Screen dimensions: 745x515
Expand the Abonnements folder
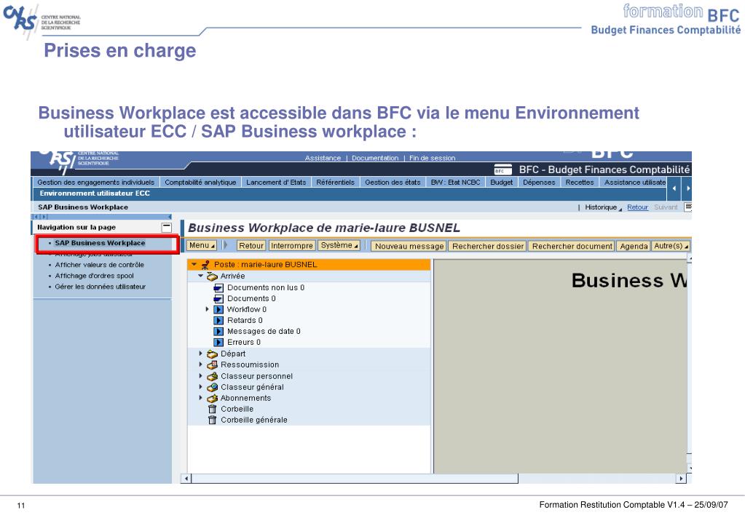(x=200, y=398)
